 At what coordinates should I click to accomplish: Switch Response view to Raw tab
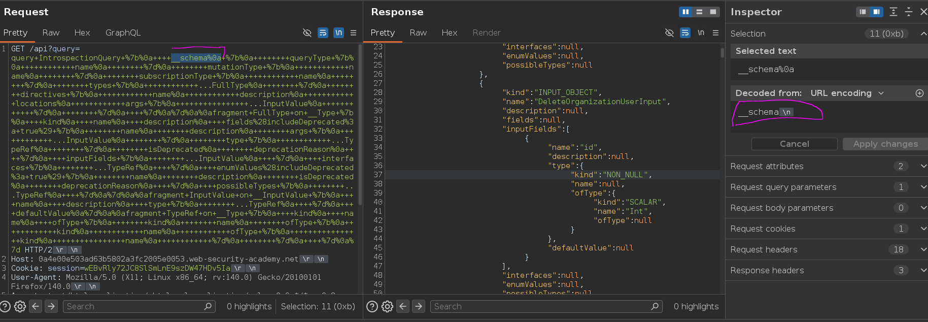coord(418,33)
